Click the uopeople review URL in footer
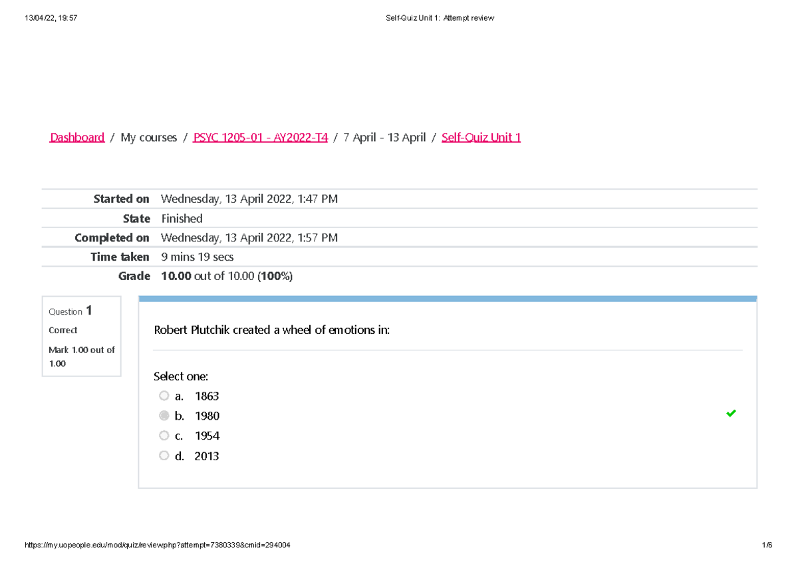This screenshot has height=564, width=798. pos(157,545)
